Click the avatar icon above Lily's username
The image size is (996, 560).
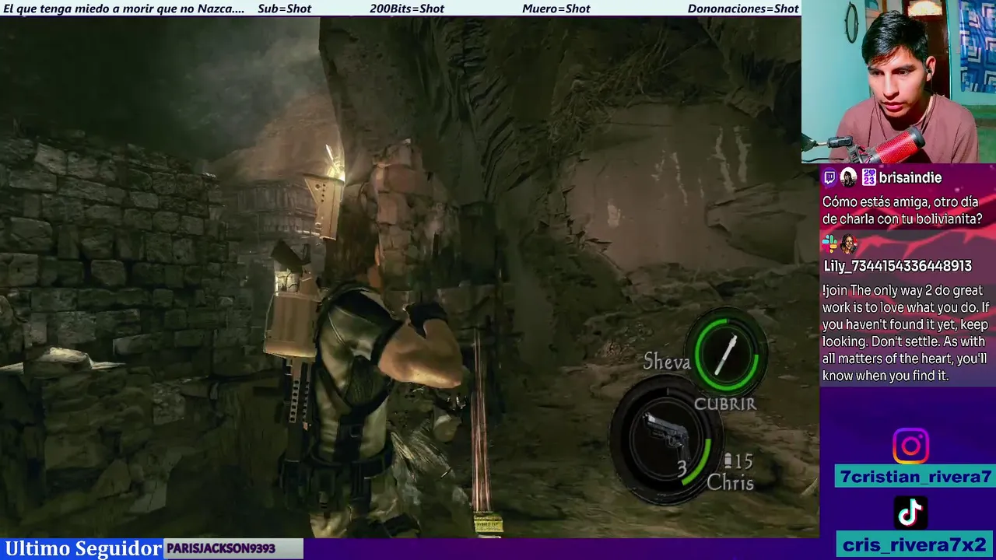point(849,244)
